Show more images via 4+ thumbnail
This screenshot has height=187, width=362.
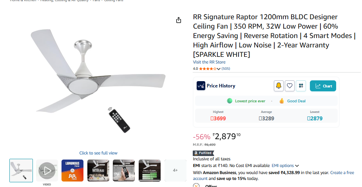175,171
